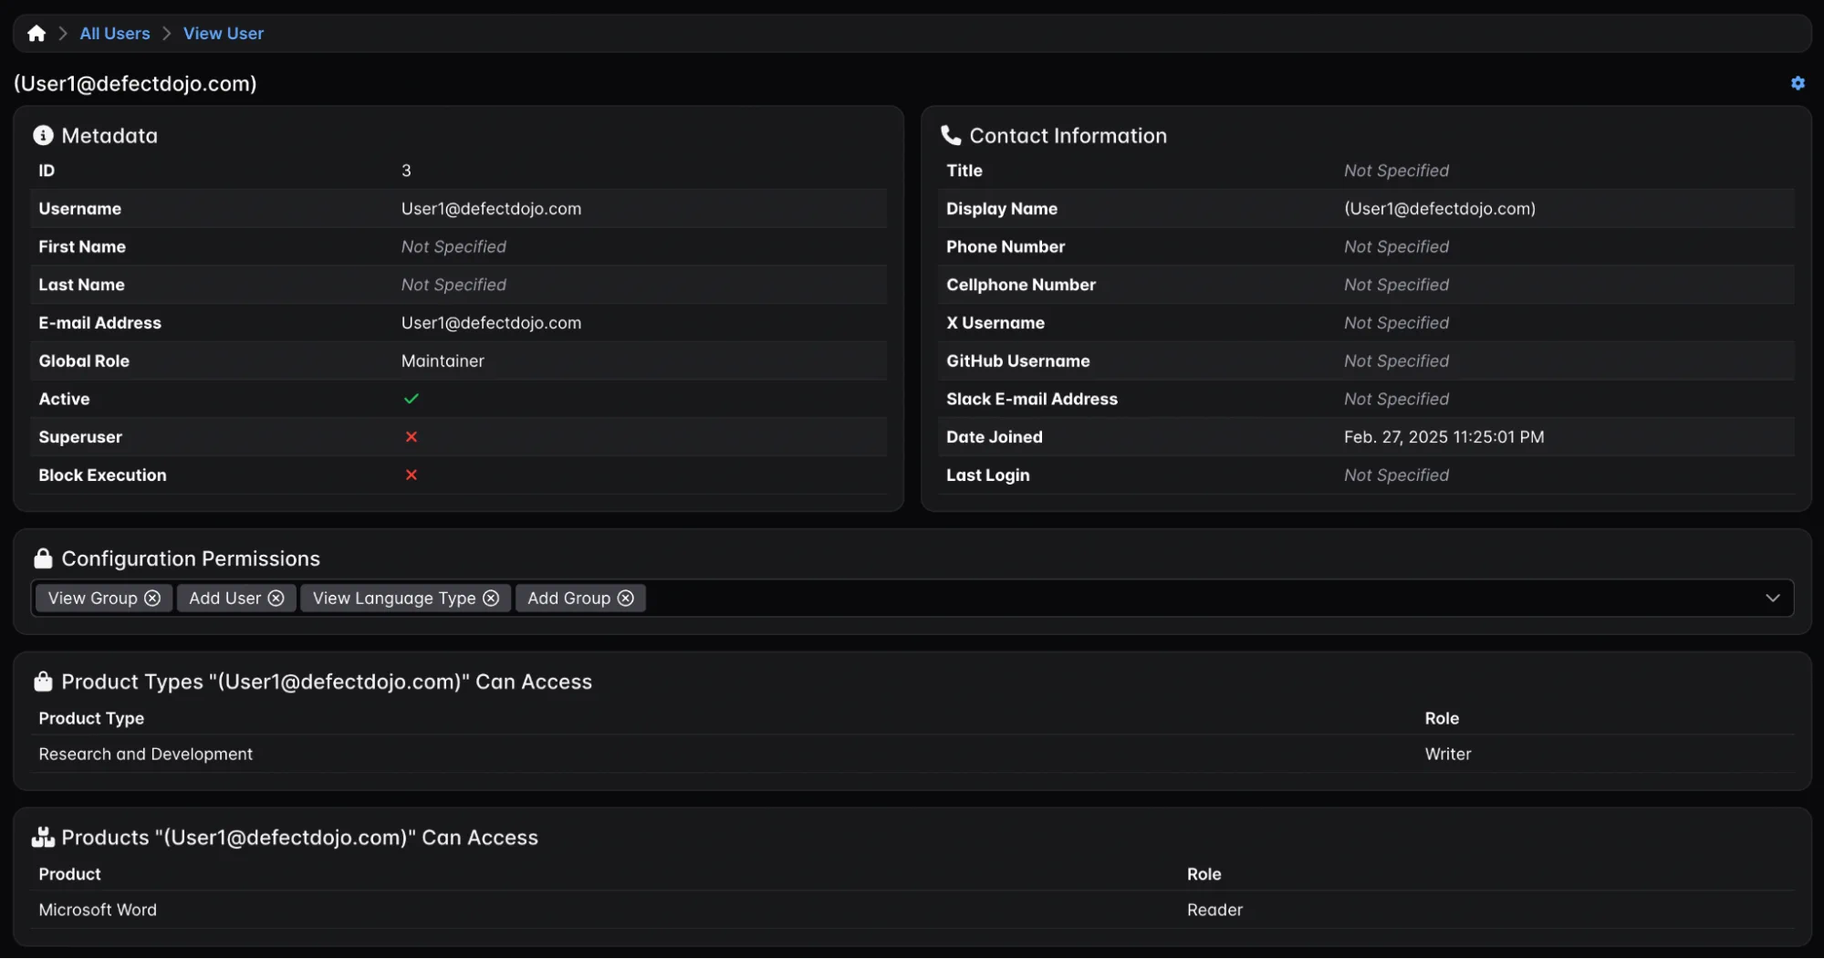Screen dimensions: 1824x959
Task: Click the Configuration Permissions lock icon
Action: 43,558
